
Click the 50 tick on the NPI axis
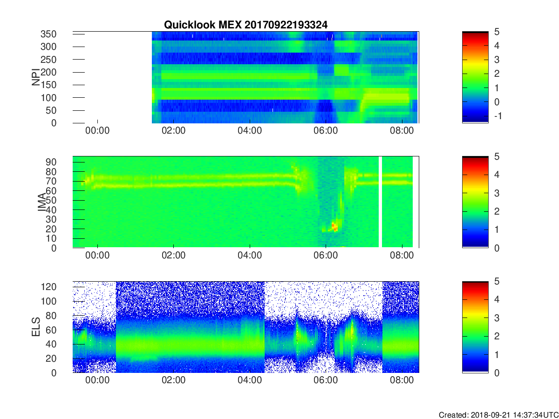pos(51,110)
